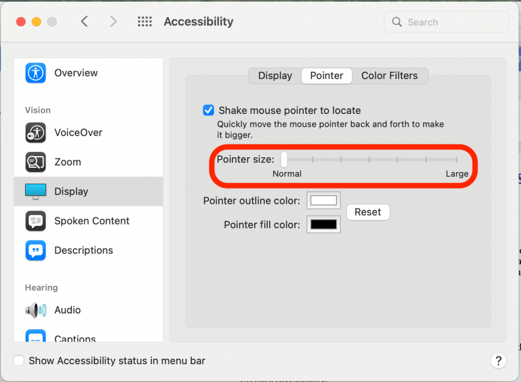Enable Show Accessibility status in menu bar

[x=18, y=361]
